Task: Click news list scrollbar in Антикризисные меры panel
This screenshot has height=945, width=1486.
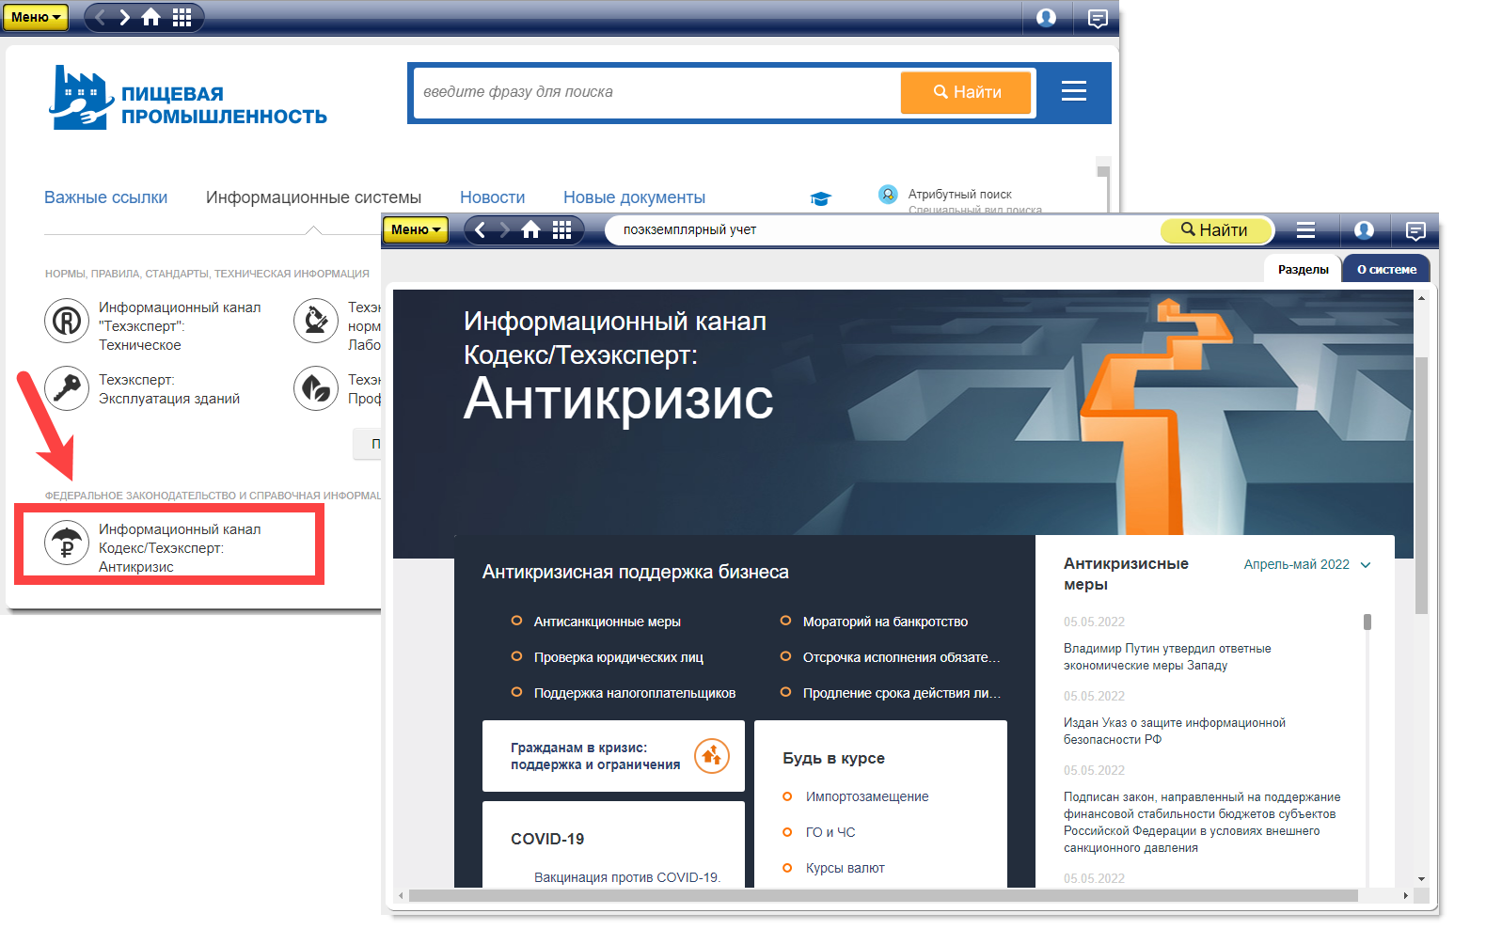Action: 1367,622
